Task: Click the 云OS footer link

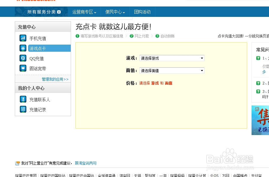Action: click(x=214, y=176)
